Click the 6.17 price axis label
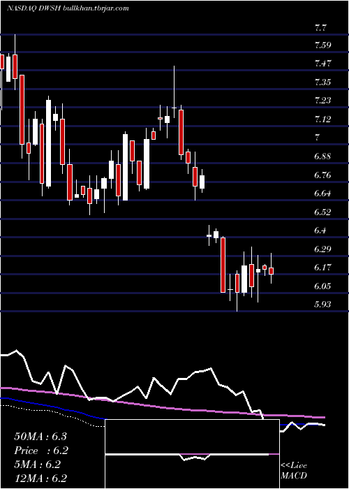Viewport: 349px width, 489px height. coord(322,268)
